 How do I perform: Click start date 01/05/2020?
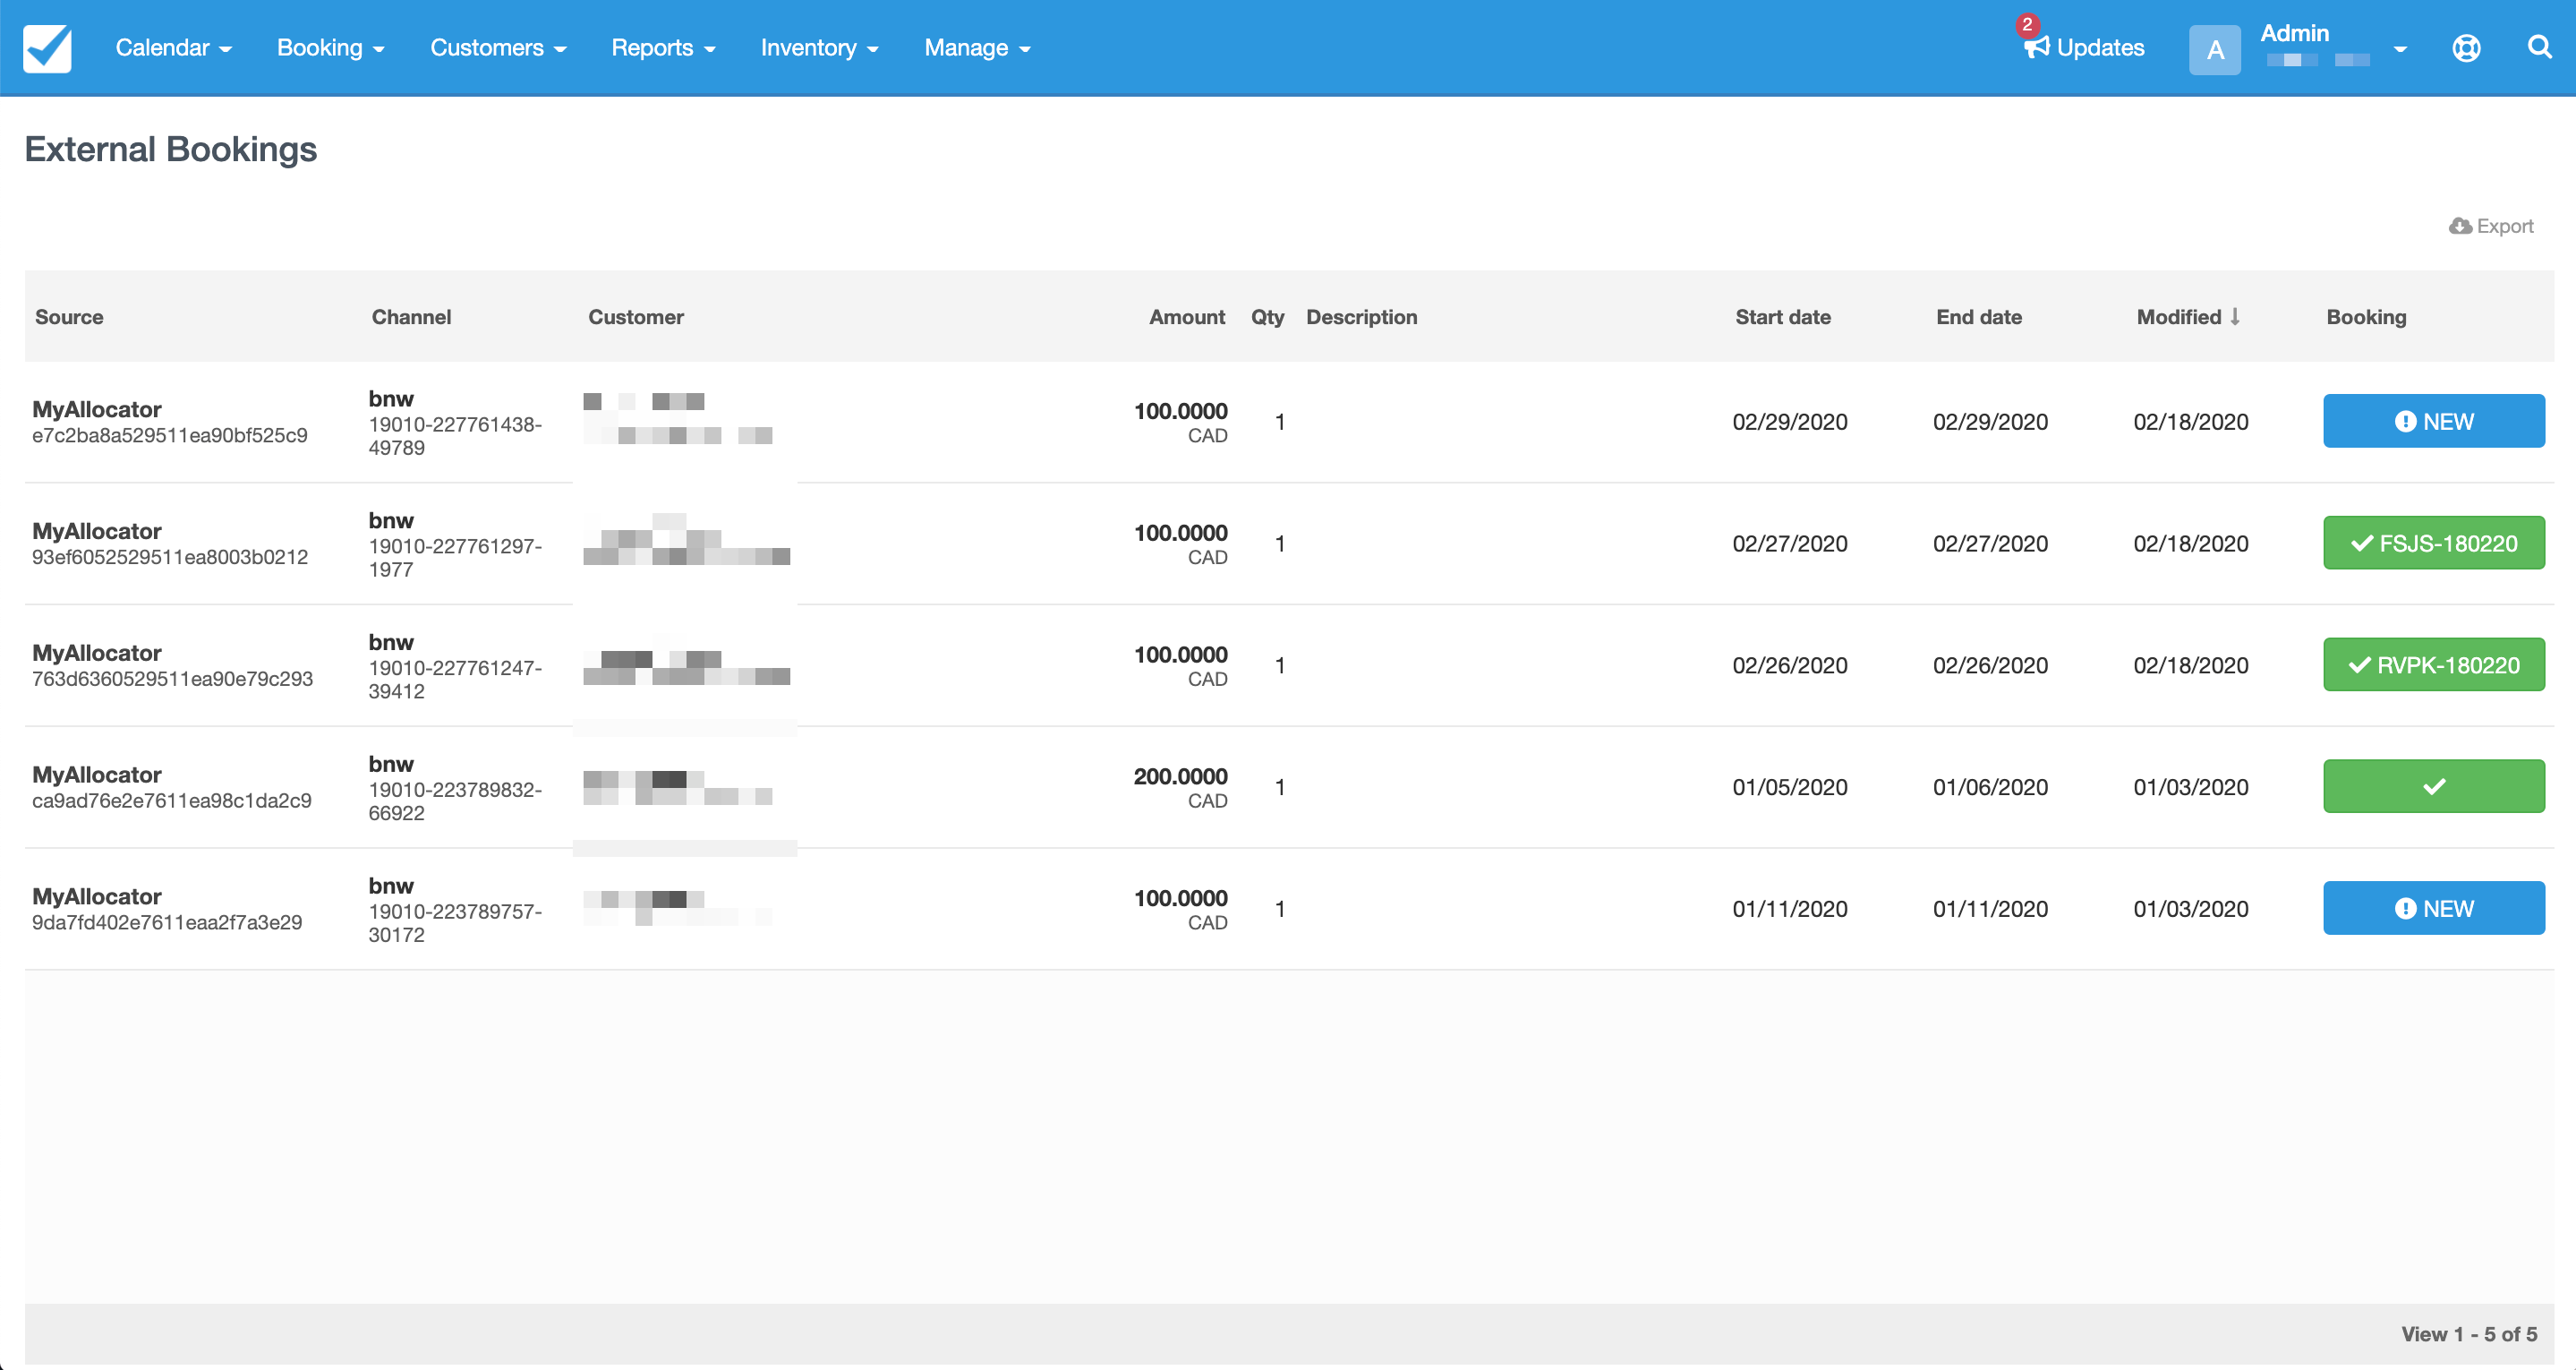[x=1789, y=788]
